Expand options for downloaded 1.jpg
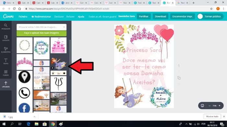This screenshot has height=127, width=227. (x=34, y=117)
